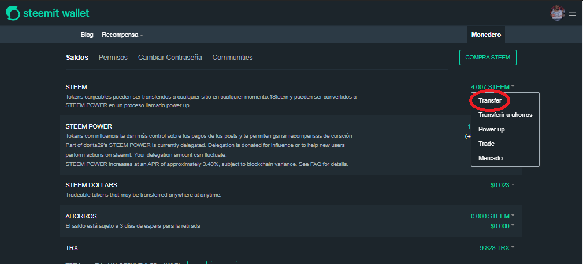This screenshot has height=264, width=583.
Task: Toggle the 4.007 STEEM balance dropdown
Action: [x=493, y=87]
